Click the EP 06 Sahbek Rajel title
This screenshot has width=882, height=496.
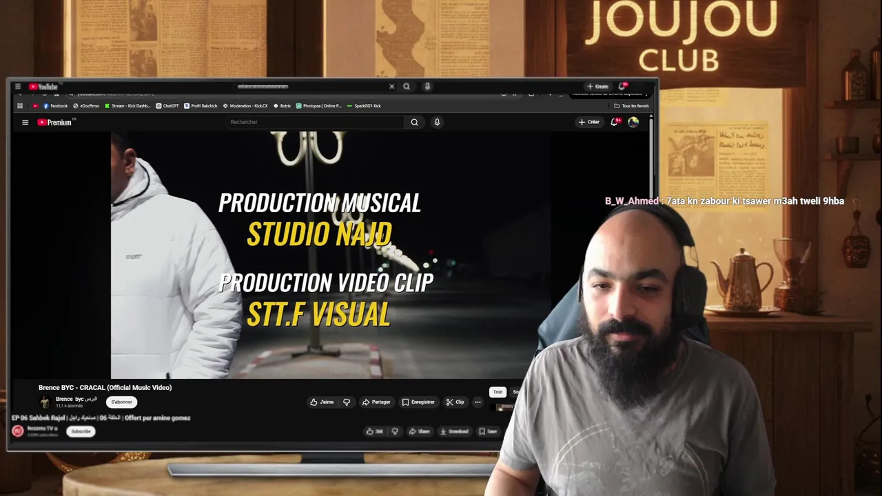(101, 418)
